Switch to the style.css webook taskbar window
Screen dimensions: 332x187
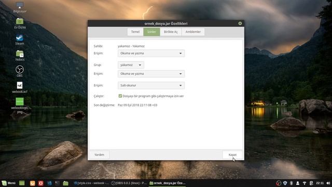tap(91, 183)
